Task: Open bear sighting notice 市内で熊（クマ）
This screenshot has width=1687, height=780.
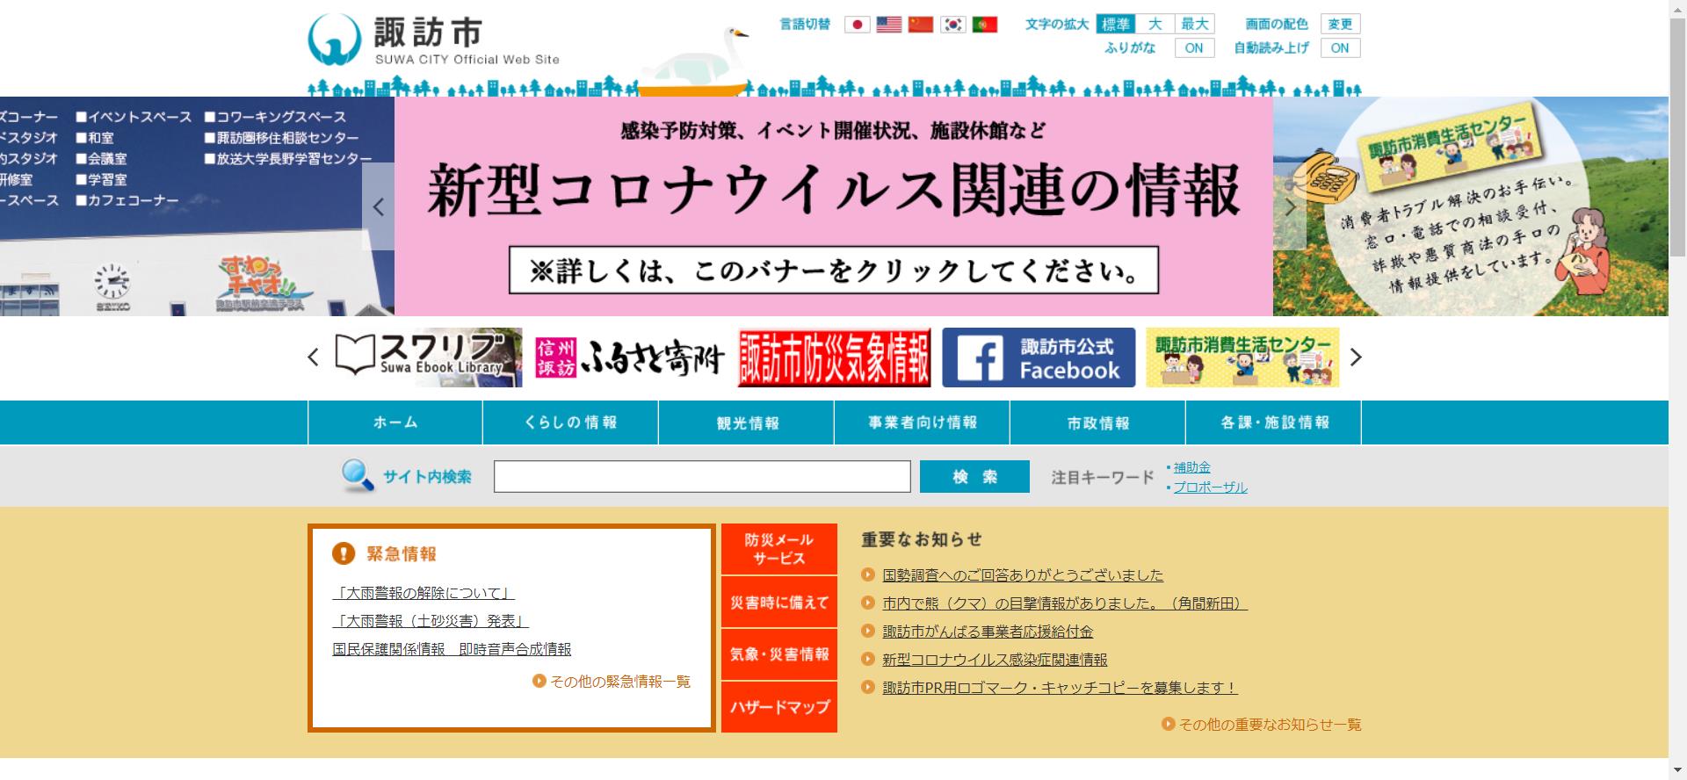Action: pyautogui.click(x=1065, y=603)
